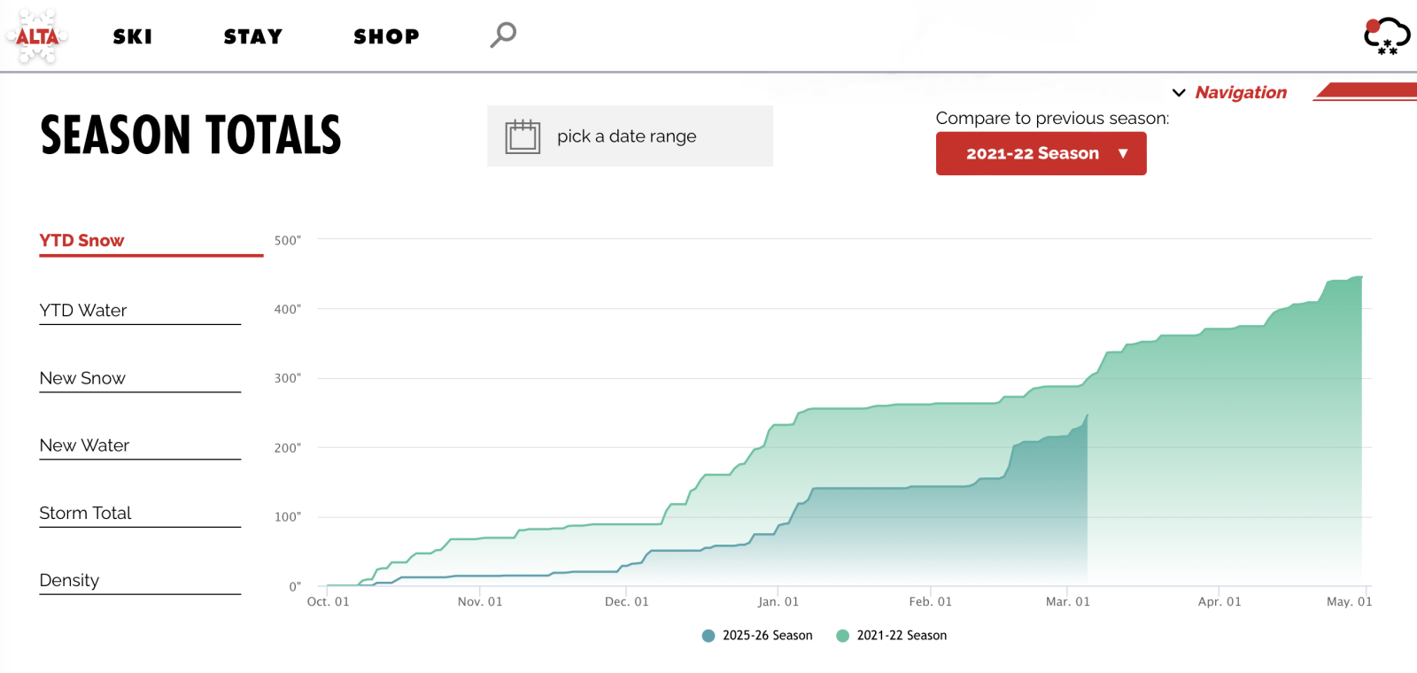This screenshot has height=673, width=1417.
Task: Click the red Navigation bar stripe
Action: (x=1368, y=90)
